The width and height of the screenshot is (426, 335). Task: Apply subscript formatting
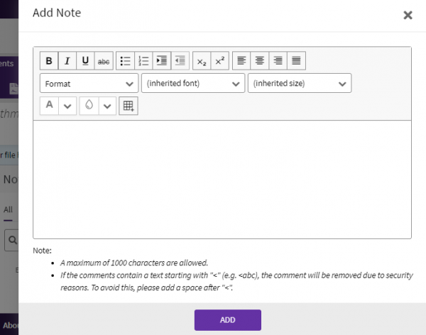tap(202, 61)
